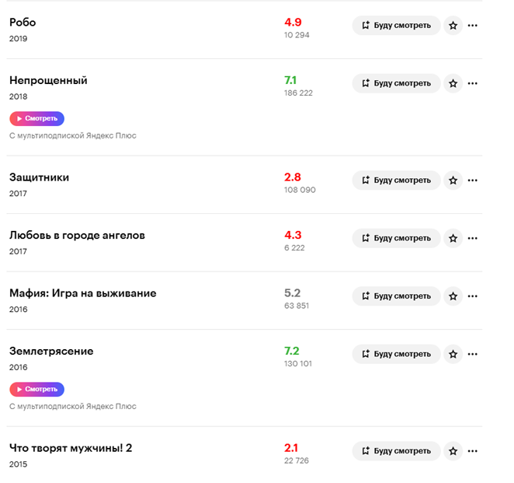Open the Мафия: Игра на выживание title
This screenshot has height=483, width=514.
tap(82, 293)
